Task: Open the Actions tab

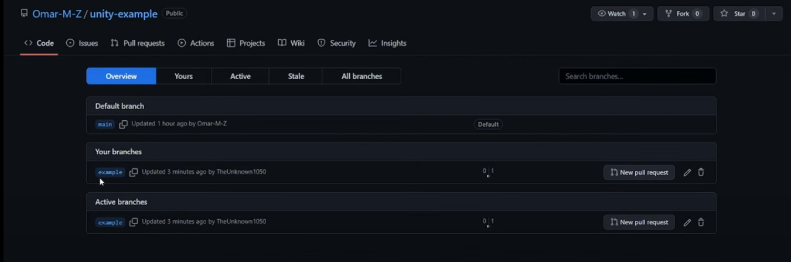Action: (196, 43)
